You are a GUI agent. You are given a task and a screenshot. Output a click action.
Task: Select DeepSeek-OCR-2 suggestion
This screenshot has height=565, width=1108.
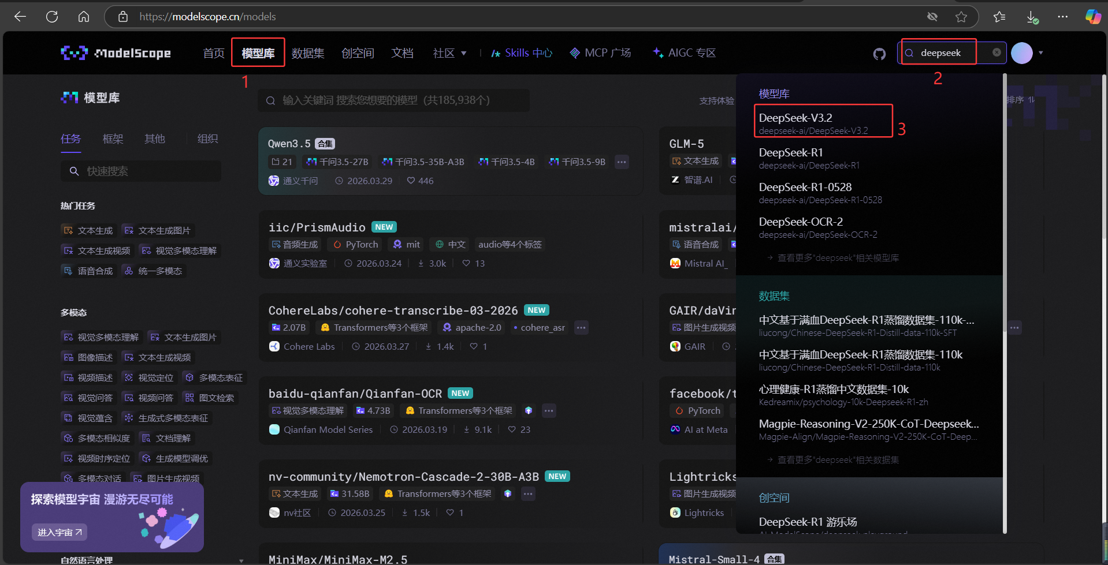pos(818,227)
